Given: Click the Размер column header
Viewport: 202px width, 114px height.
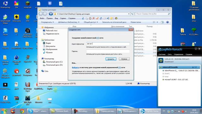Looking at the screenshot, I should pos(150,27).
